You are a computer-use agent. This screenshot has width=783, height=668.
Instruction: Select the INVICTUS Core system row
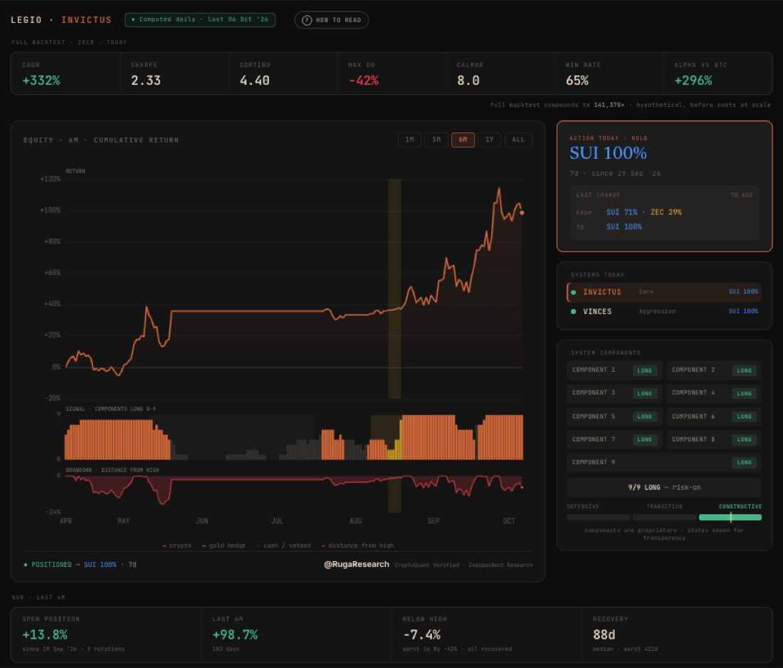tap(664, 292)
